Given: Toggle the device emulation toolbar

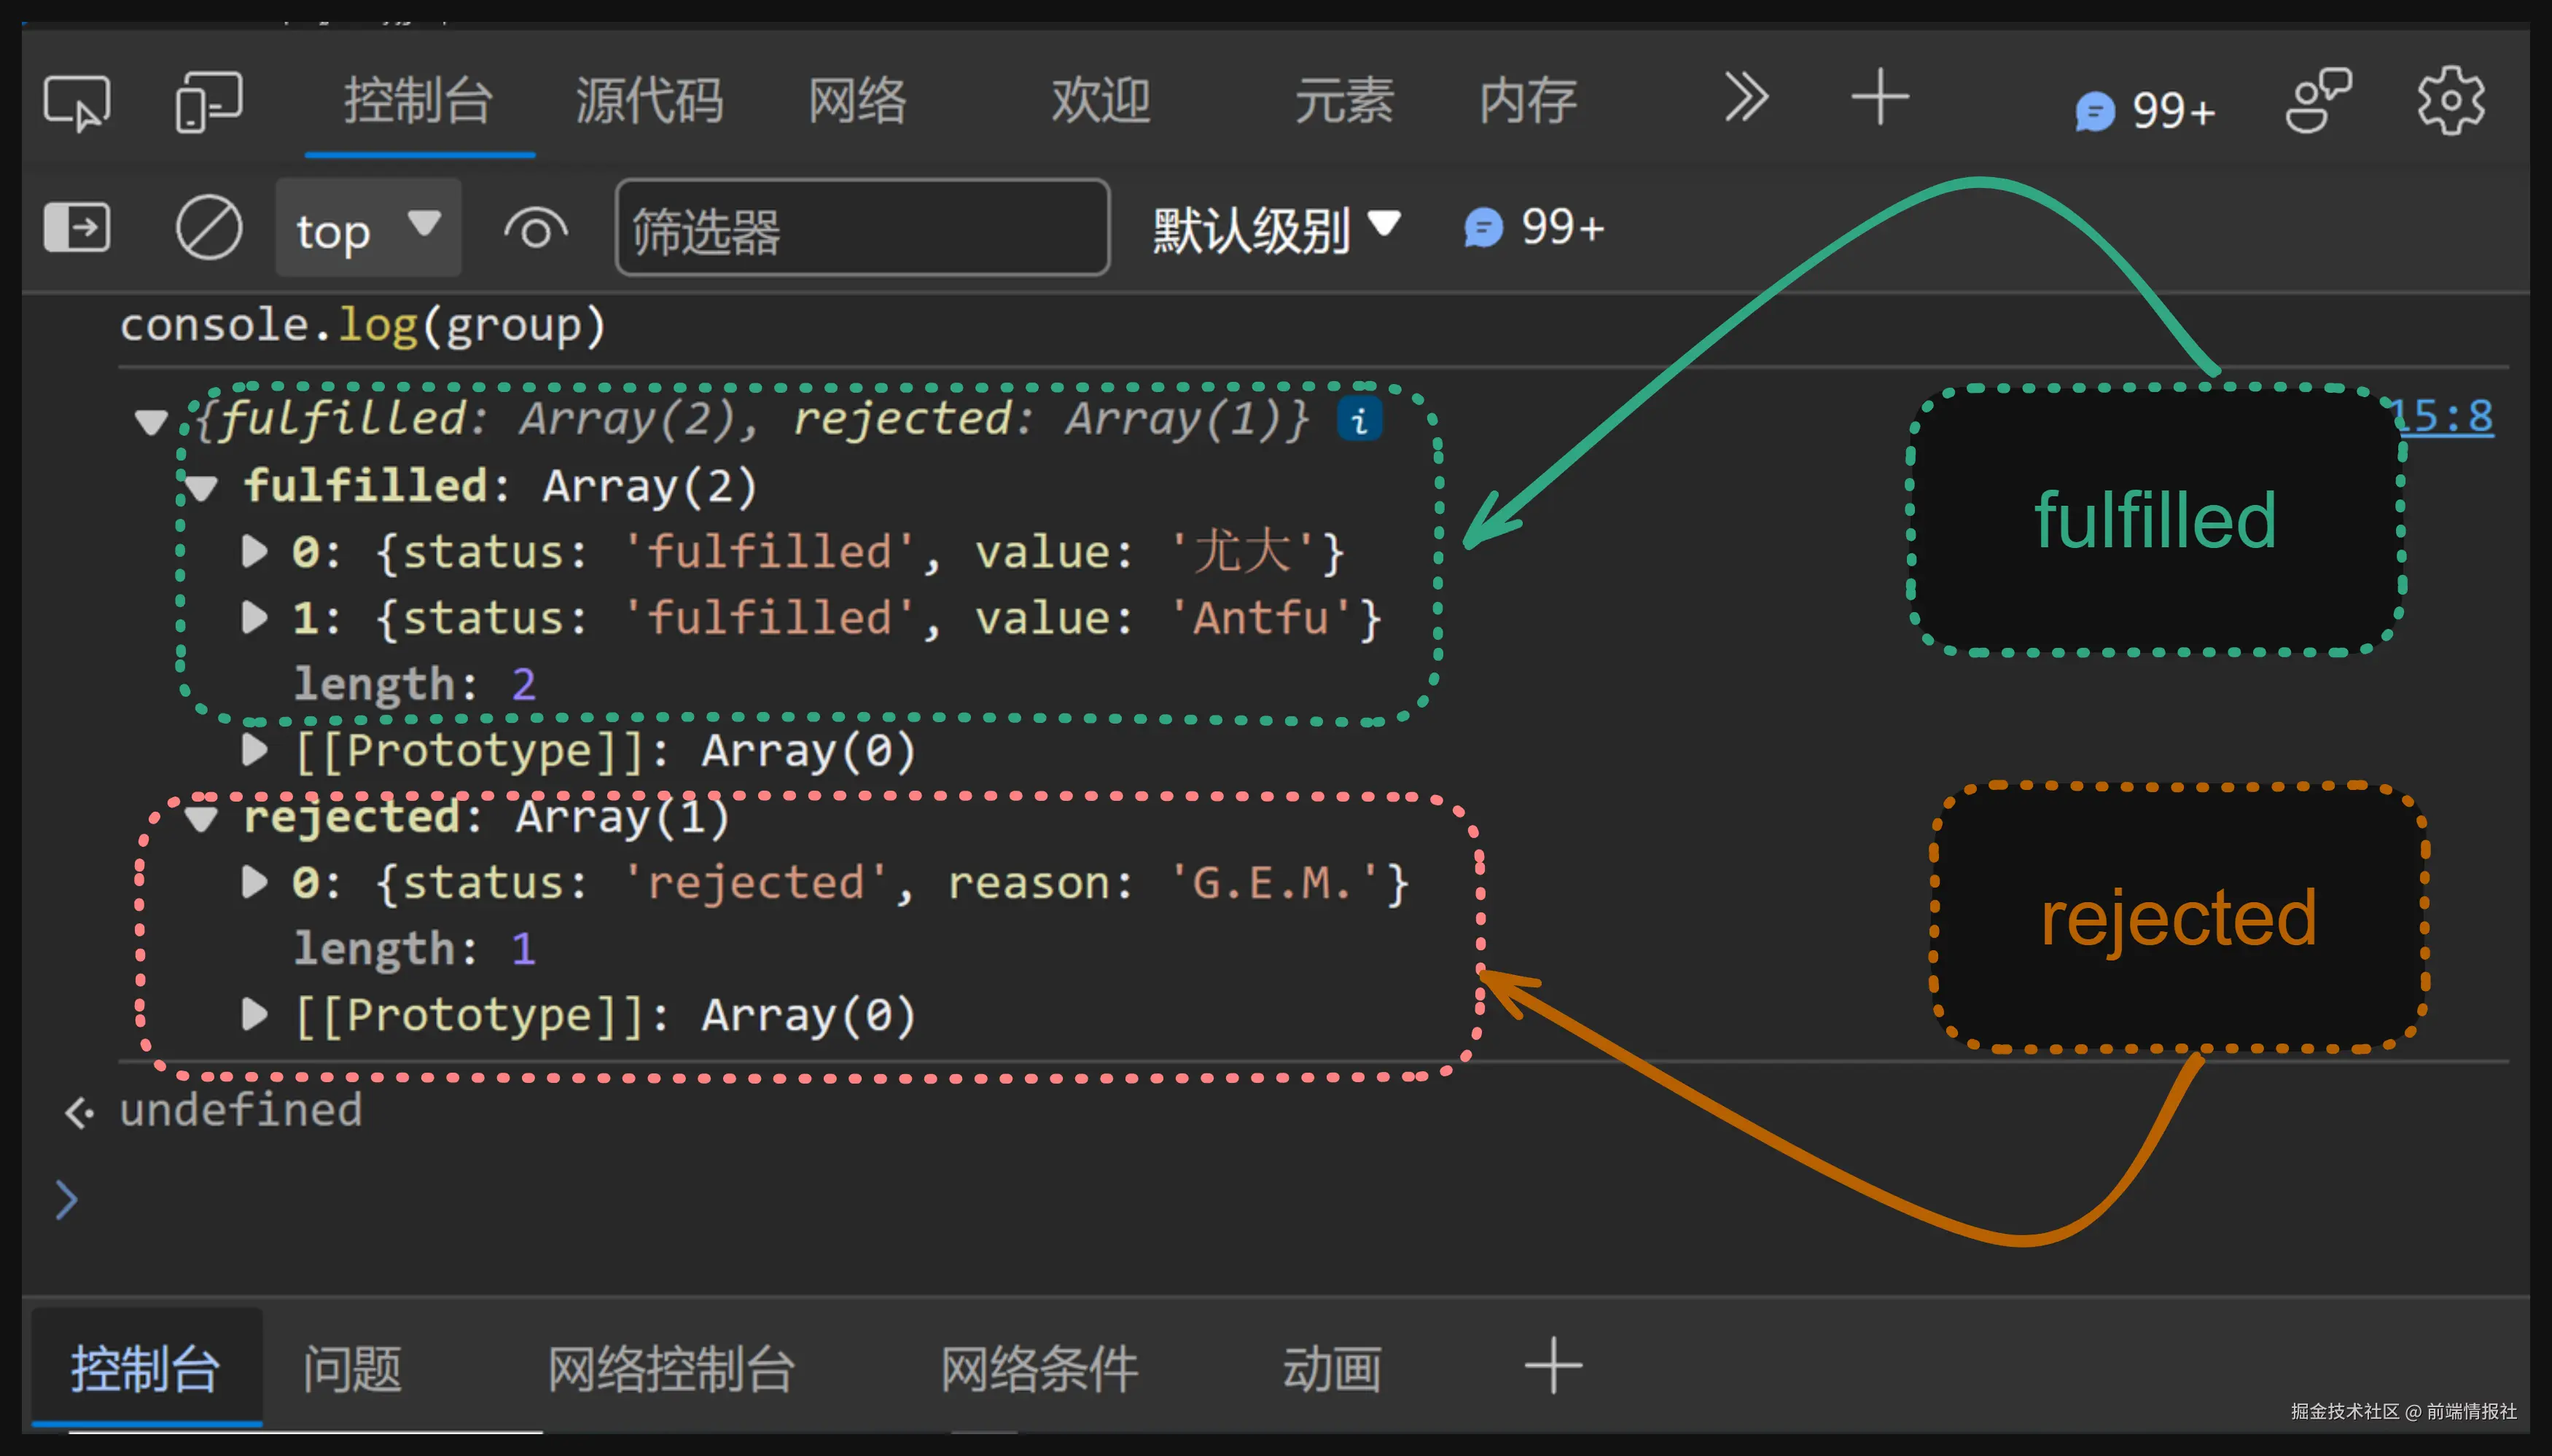Looking at the screenshot, I should click(209, 101).
